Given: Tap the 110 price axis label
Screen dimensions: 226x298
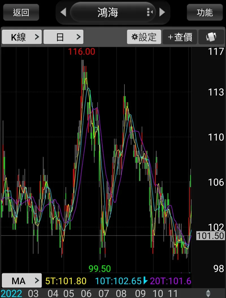Looking at the screenshot, I should pyautogui.click(x=216, y=137).
